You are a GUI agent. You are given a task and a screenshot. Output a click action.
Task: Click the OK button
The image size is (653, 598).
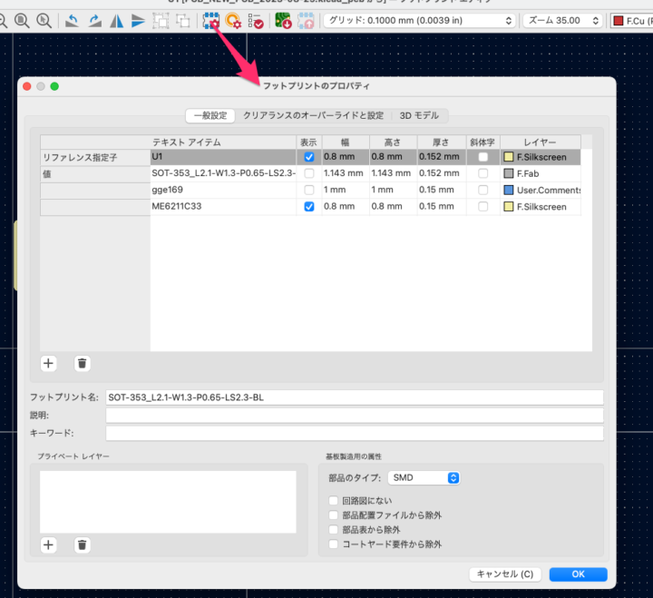click(578, 574)
